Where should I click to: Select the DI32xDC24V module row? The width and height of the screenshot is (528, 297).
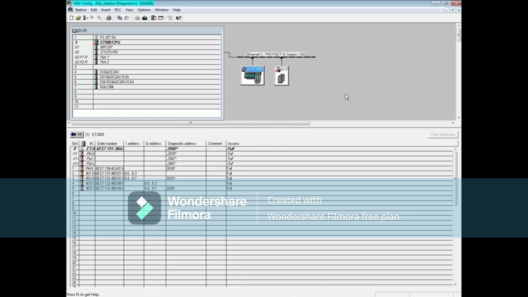click(x=147, y=72)
